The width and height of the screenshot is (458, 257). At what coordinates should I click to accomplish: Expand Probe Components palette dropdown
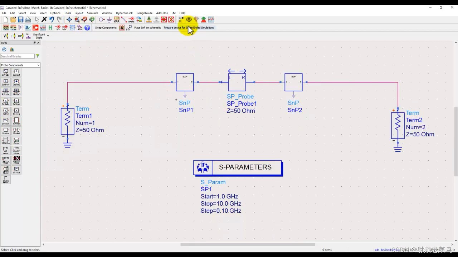click(x=38, y=65)
